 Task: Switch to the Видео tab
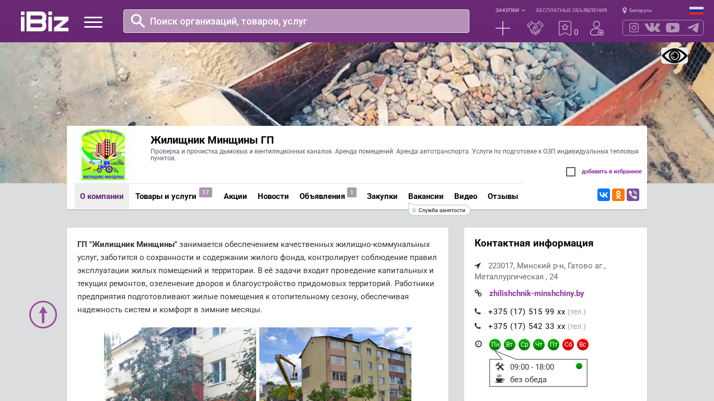pyautogui.click(x=466, y=196)
